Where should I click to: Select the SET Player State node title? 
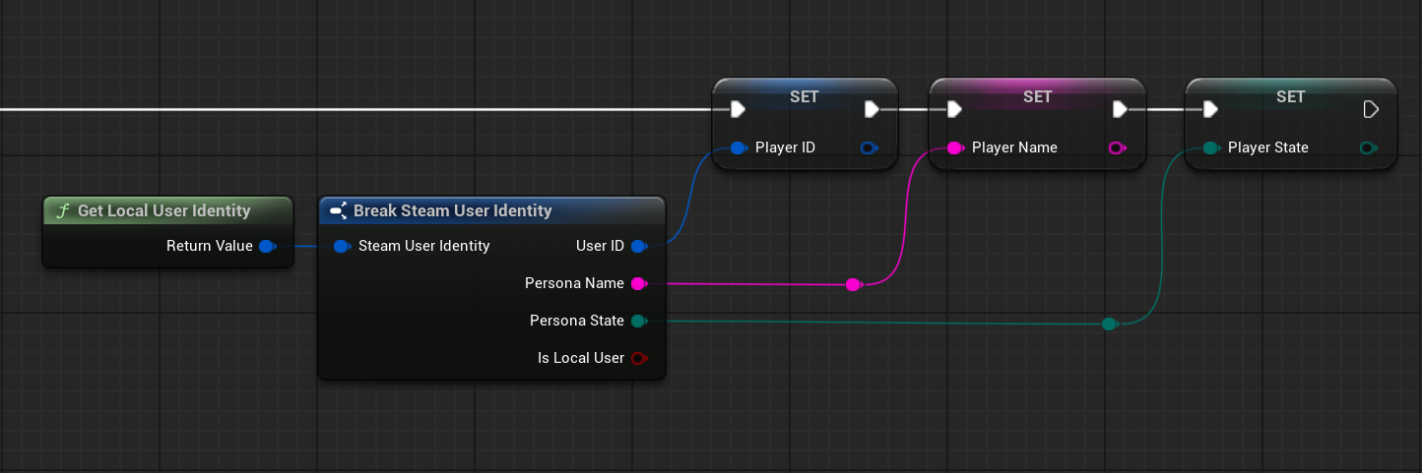(1290, 96)
